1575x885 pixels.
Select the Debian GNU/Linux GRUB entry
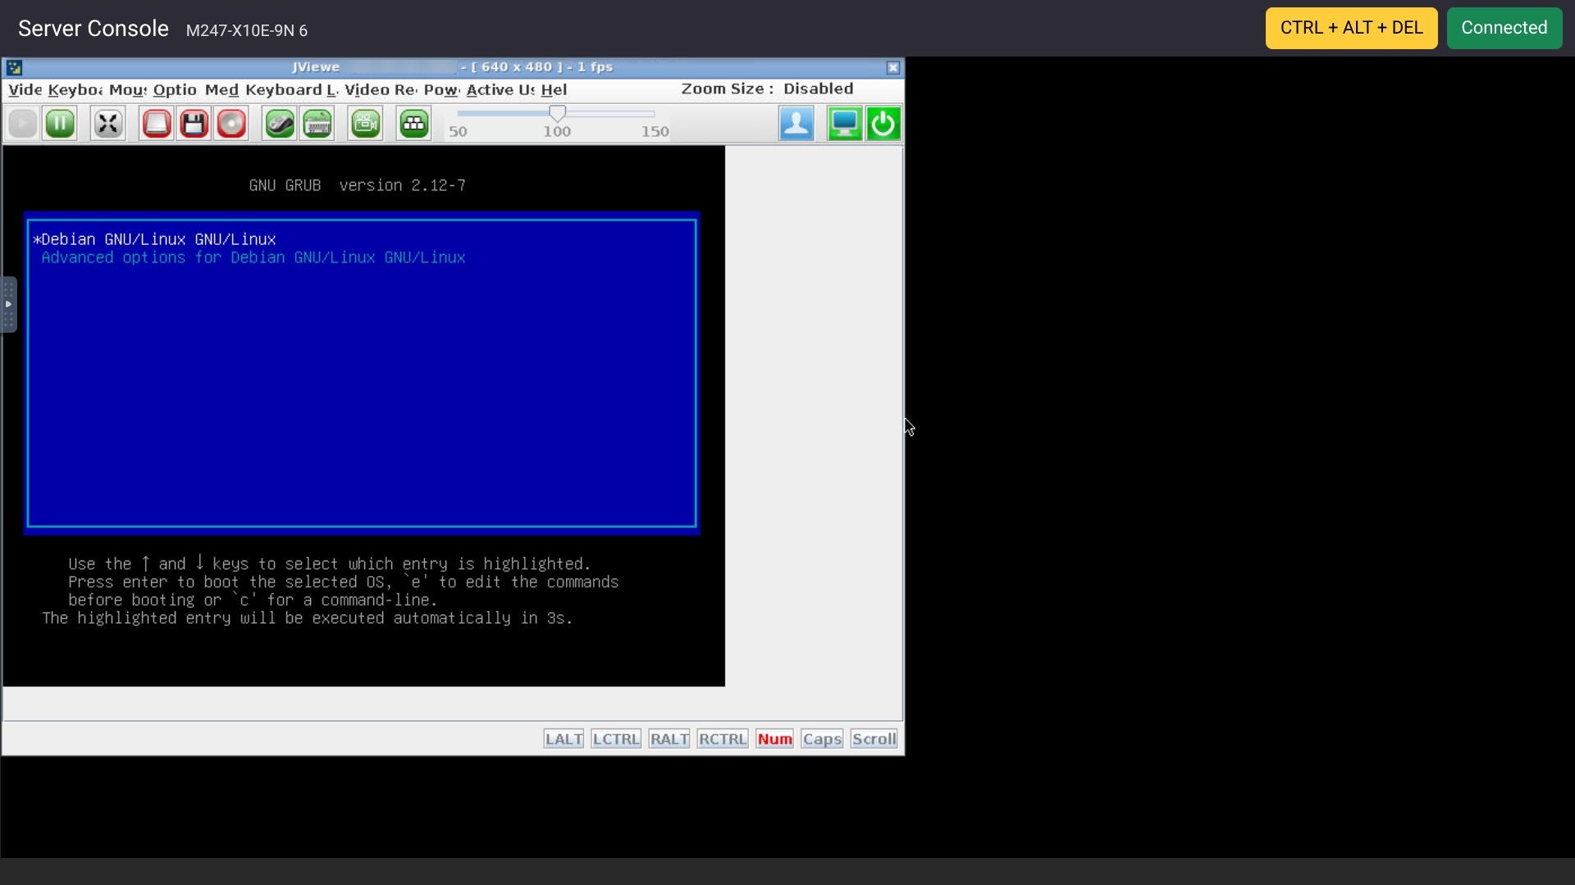click(x=155, y=239)
